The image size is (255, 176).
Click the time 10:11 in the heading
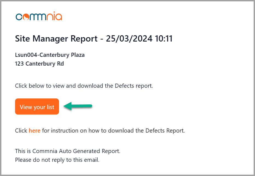(x=163, y=39)
